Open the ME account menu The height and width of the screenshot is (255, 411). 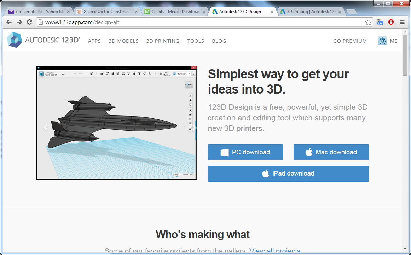point(393,41)
